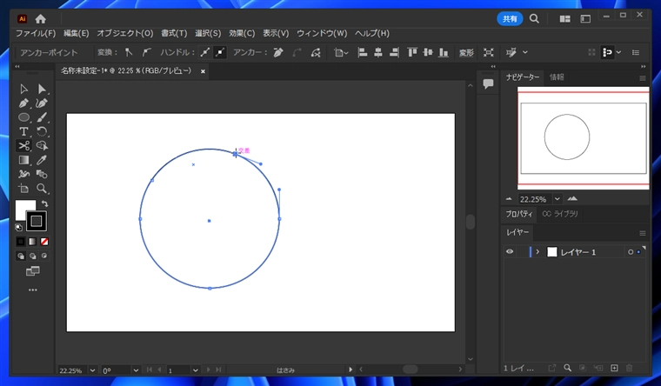Open the オブジェクト(O) menu
The height and width of the screenshot is (386, 661).
point(124,33)
